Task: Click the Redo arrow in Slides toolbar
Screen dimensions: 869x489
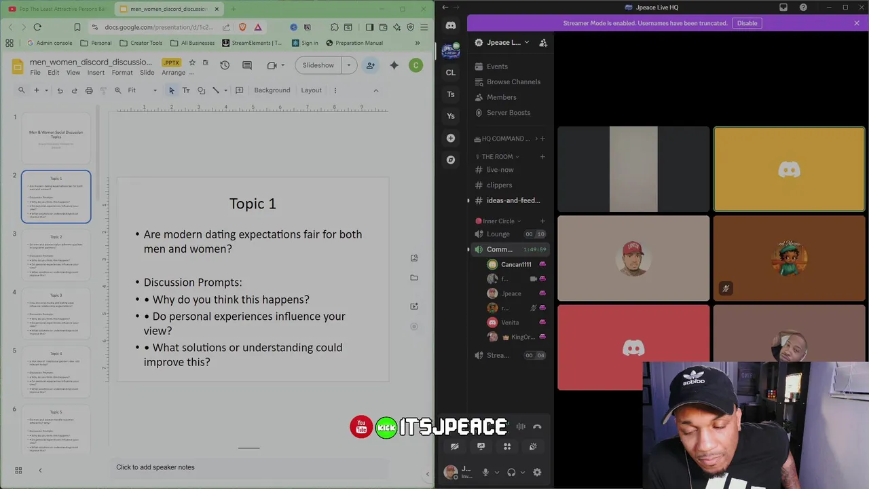Action: pyautogui.click(x=74, y=90)
